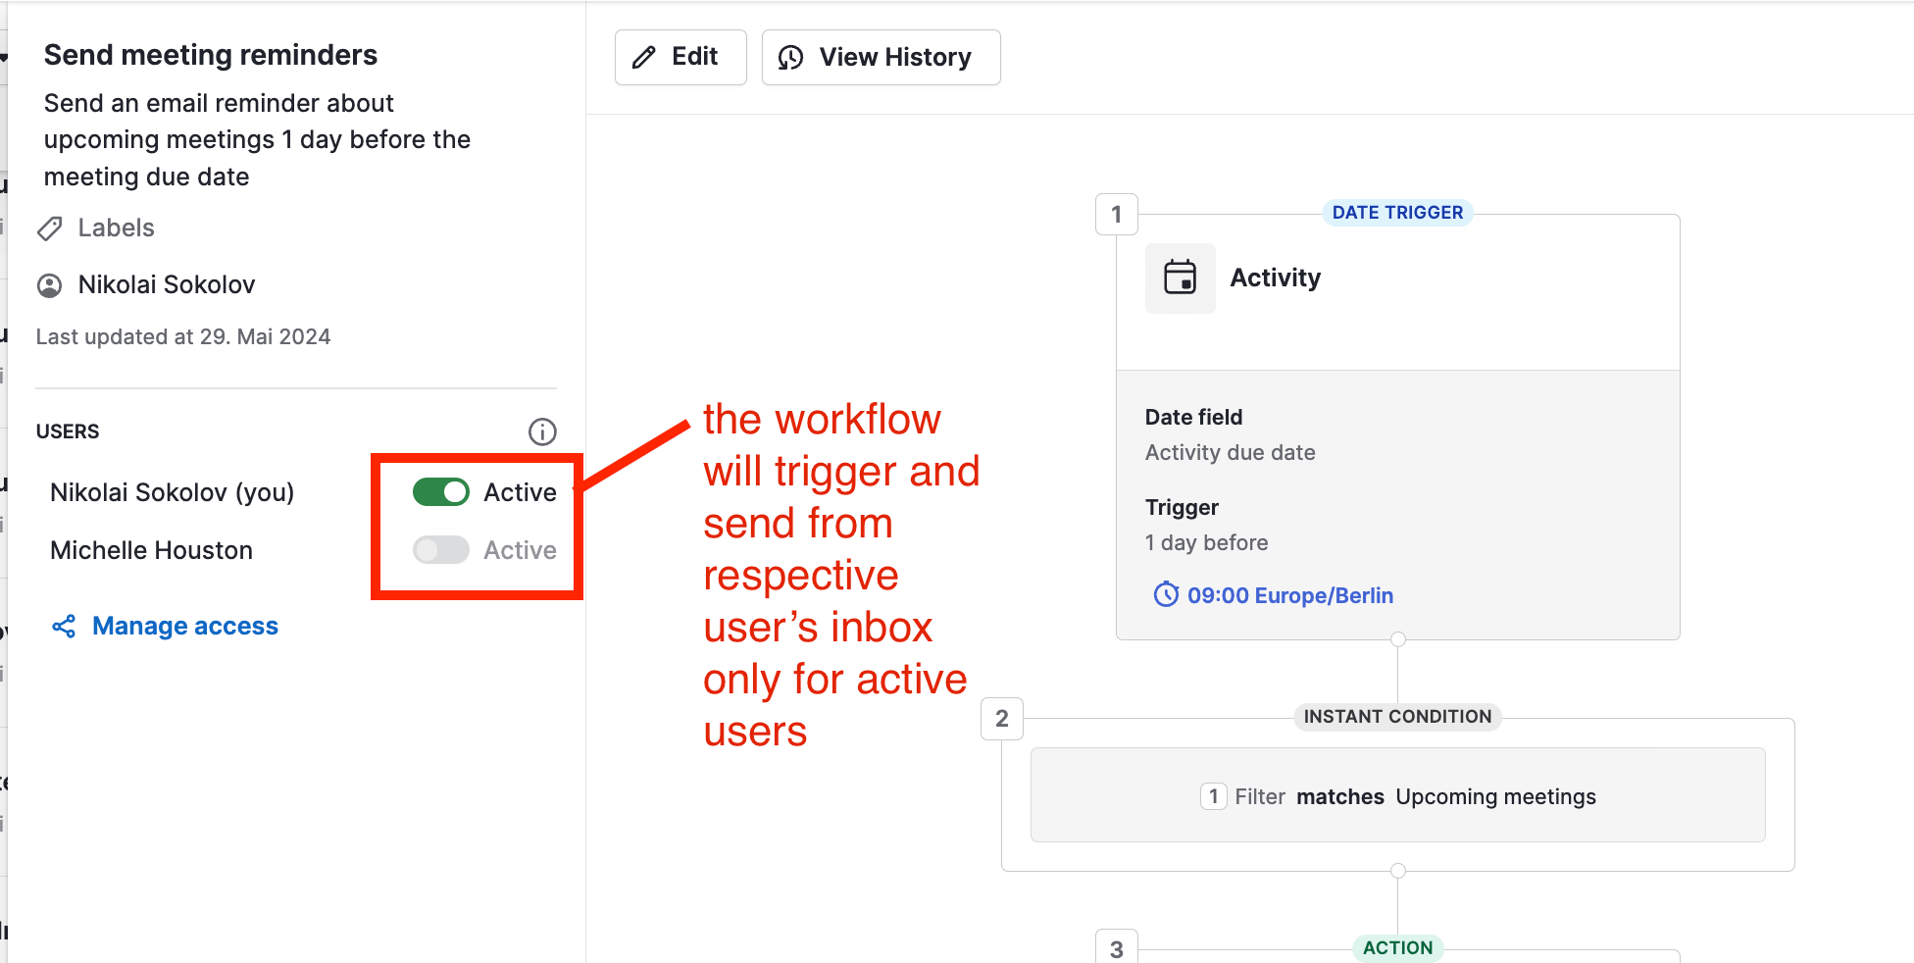Click the pencil icon on Edit
The width and height of the screenshot is (1914, 963).
coord(643,58)
